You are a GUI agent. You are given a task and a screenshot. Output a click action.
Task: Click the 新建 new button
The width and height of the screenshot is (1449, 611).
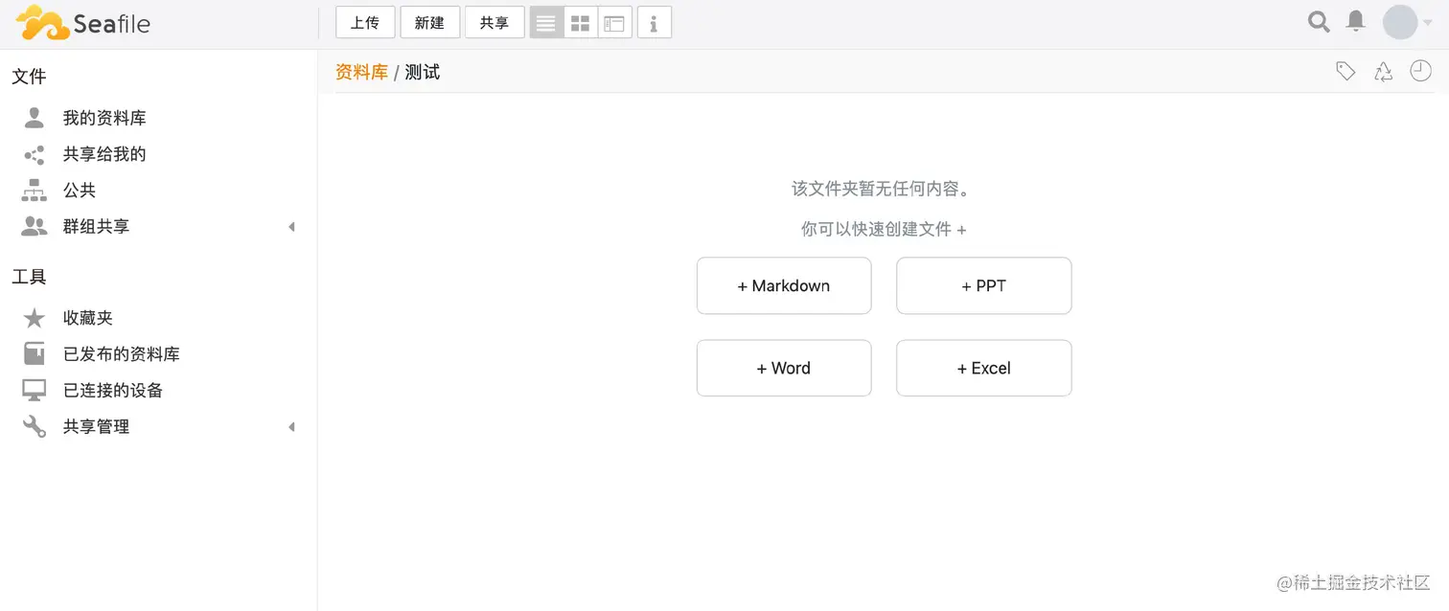[x=429, y=23]
